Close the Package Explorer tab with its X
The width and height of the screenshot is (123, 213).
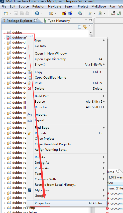(x=36, y=21)
